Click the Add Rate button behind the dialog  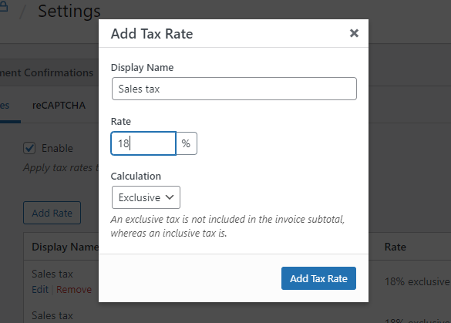tap(52, 213)
